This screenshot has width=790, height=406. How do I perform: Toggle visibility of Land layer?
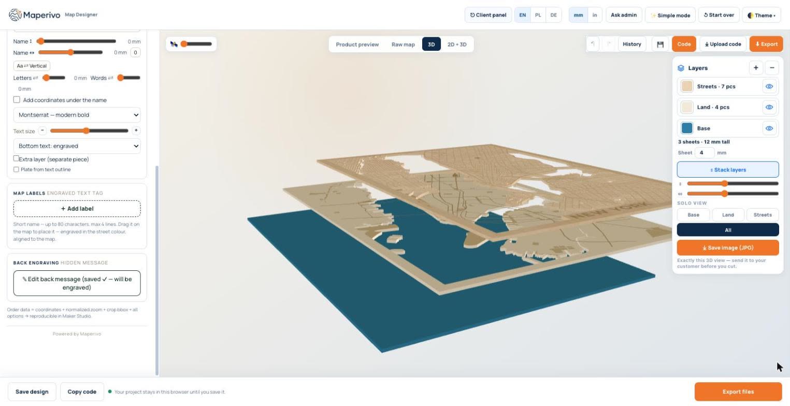click(769, 107)
